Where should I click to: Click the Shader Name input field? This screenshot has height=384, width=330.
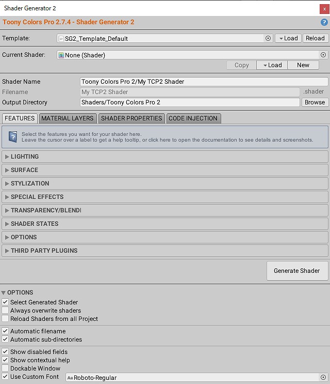coord(204,82)
